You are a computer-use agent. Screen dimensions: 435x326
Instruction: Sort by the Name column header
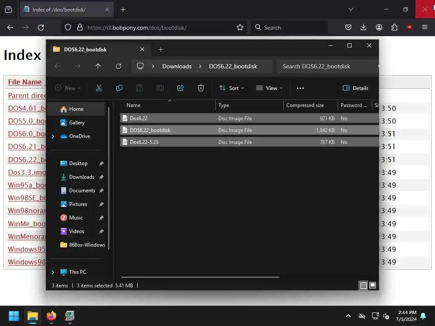point(168,105)
